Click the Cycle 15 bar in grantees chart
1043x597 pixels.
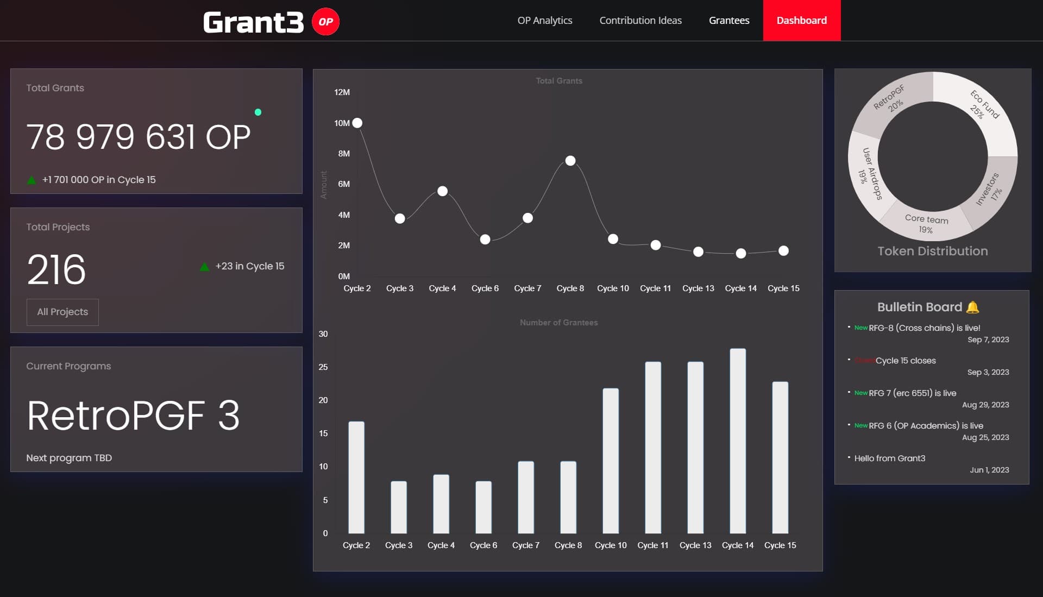pos(780,457)
